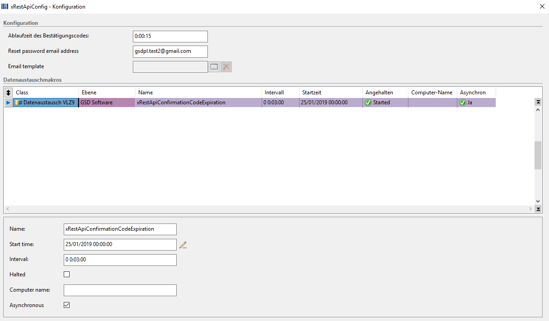Click the Ablaufzeit des Bestätigungscodes field
The width and height of the screenshot is (549, 321).
(x=170, y=37)
